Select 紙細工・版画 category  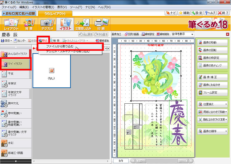coord(16,153)
